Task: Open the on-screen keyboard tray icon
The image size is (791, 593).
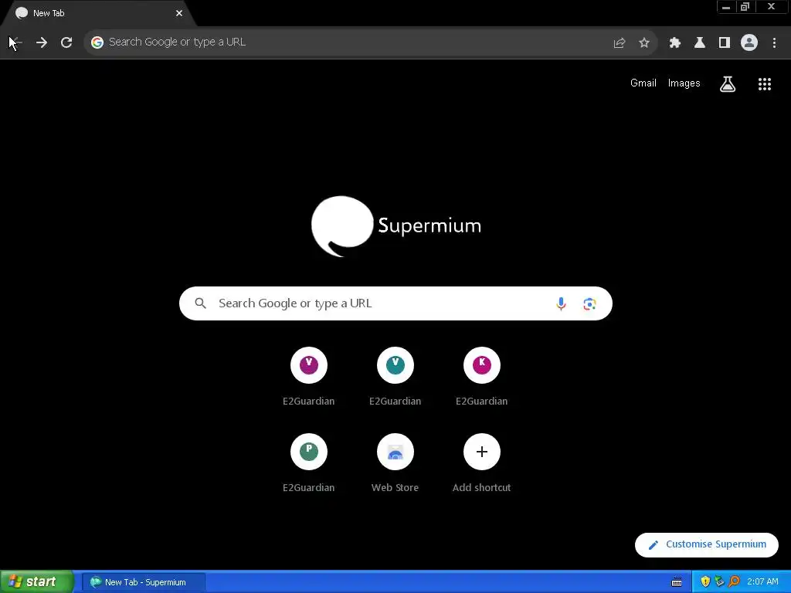Action: pos(677,582)
